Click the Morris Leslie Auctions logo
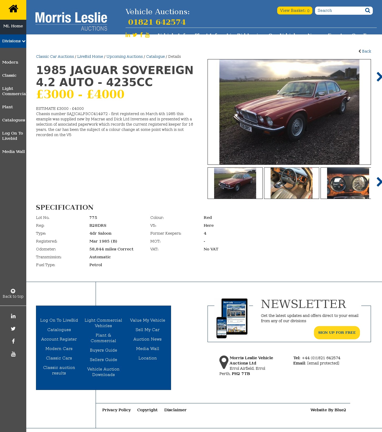Screen dimensions: 382x432 point(71,22)
